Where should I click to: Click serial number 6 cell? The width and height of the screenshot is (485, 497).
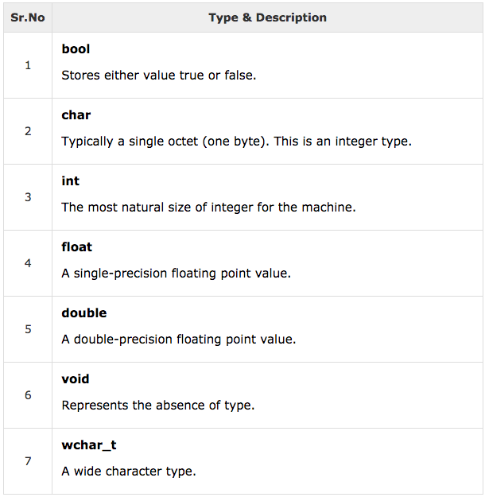click(28, 395)
